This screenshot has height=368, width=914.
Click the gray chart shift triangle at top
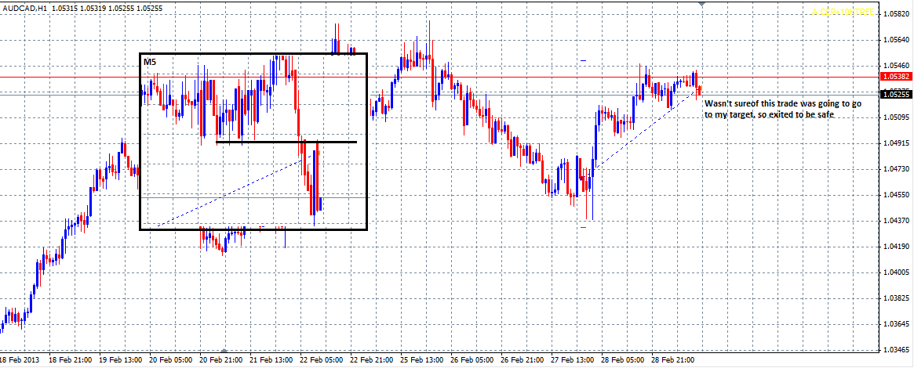pos(701,4)
